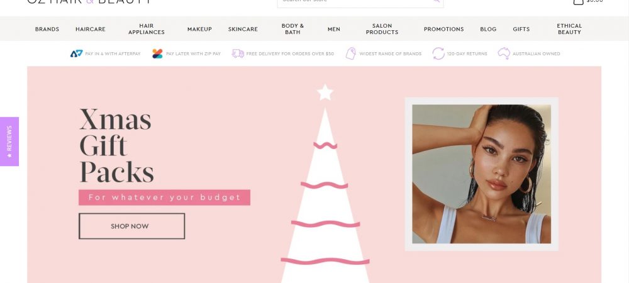This screenshot has width=629, height=283.
Task: Click inside the store search field
Action: (355, 2)
